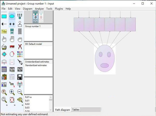Screen dimensions: 156x116
Task: Choose the draw latent variable with indicators tool
Action: [20, 16]
